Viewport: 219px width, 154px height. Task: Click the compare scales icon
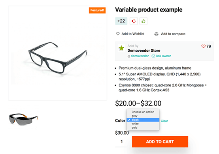click(156, 34)
